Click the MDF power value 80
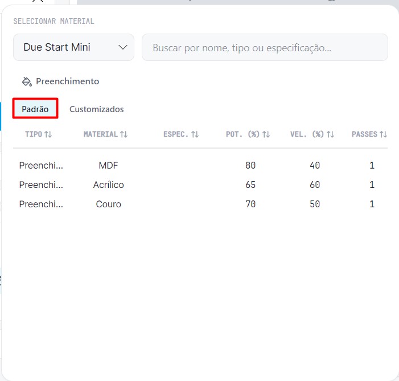The image size is (399, 381). click(x=250, y=165)
